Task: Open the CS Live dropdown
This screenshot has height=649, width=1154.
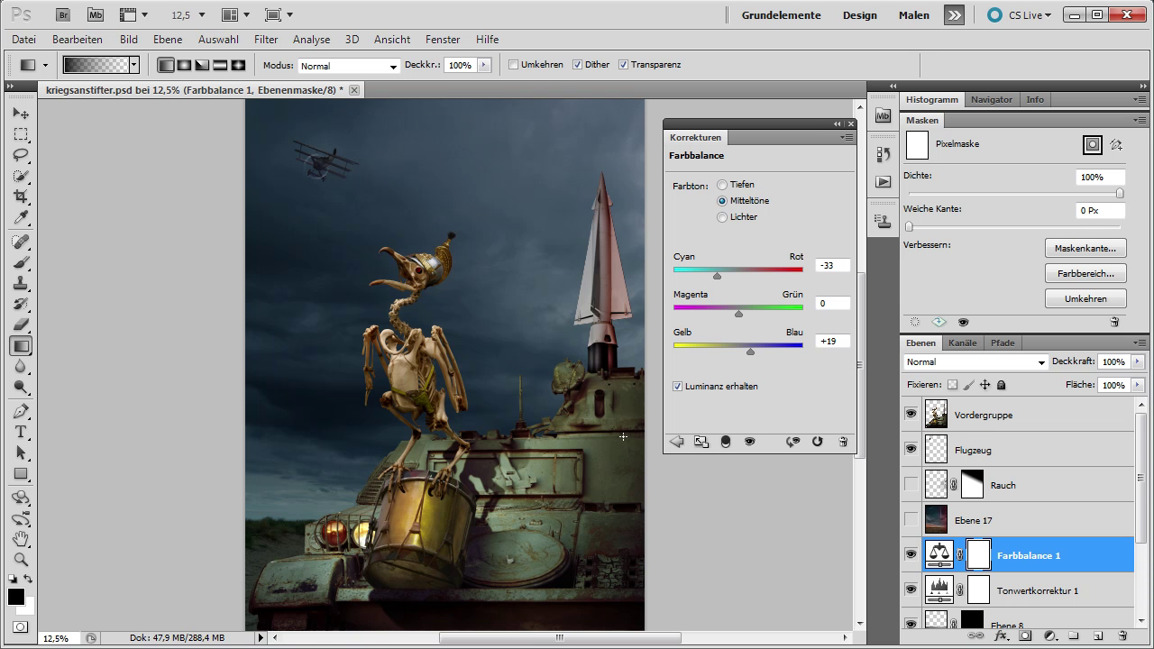Action: point(1020,15)
